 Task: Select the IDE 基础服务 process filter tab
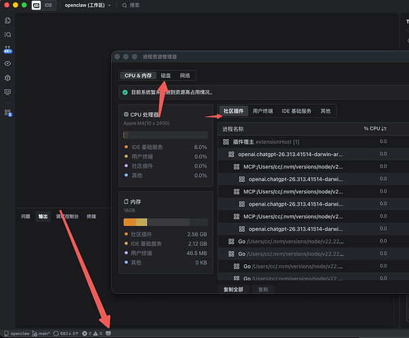click(x=297, y=111)
